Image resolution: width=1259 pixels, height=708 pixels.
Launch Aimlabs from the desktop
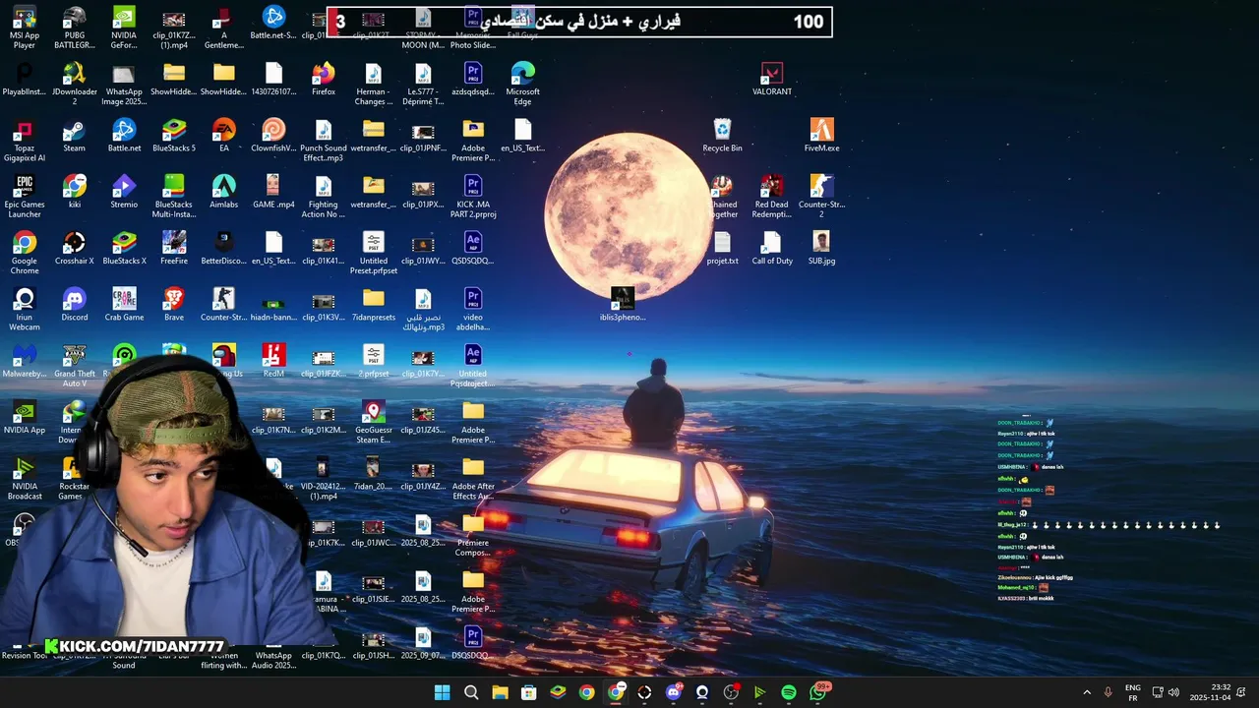224,192
